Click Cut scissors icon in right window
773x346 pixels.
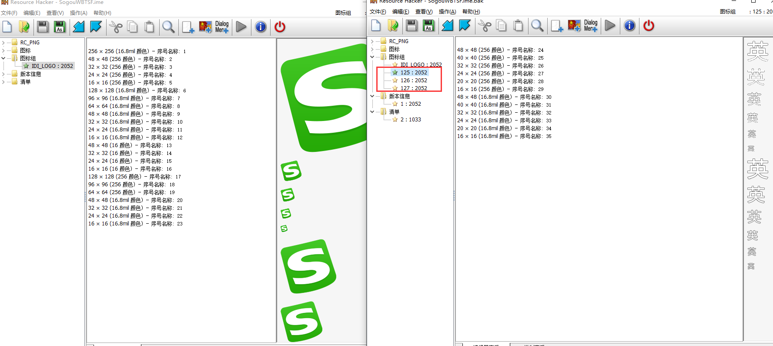pyautogui.click(x=485, y=26)
